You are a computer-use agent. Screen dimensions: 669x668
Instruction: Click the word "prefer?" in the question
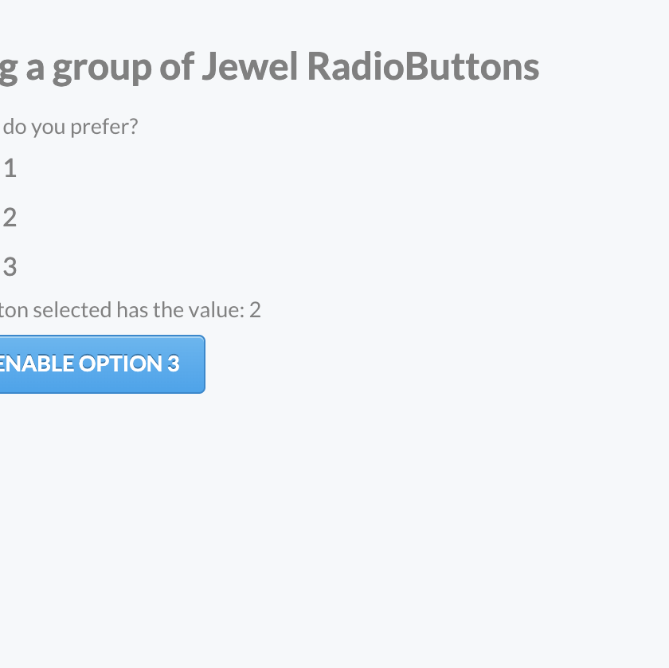(x=107, y=127)
